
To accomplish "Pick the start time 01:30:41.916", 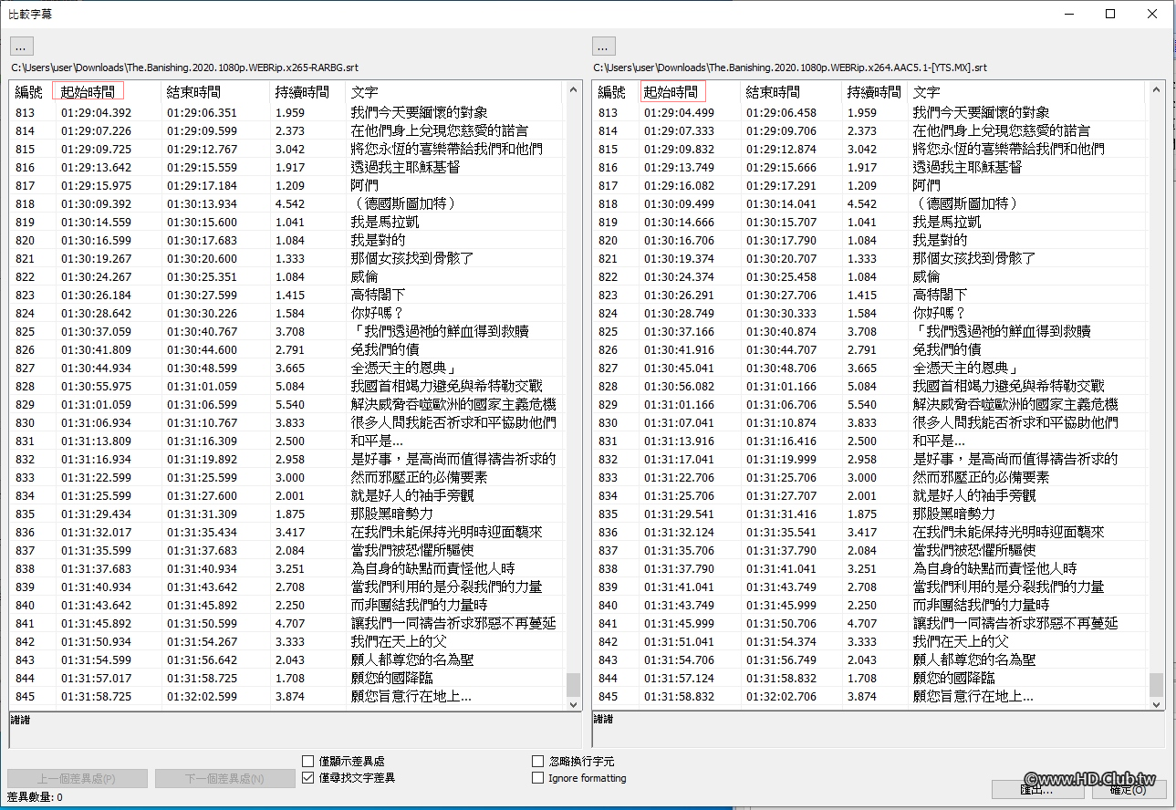I will pyautogui.click(x=680, y=350).
